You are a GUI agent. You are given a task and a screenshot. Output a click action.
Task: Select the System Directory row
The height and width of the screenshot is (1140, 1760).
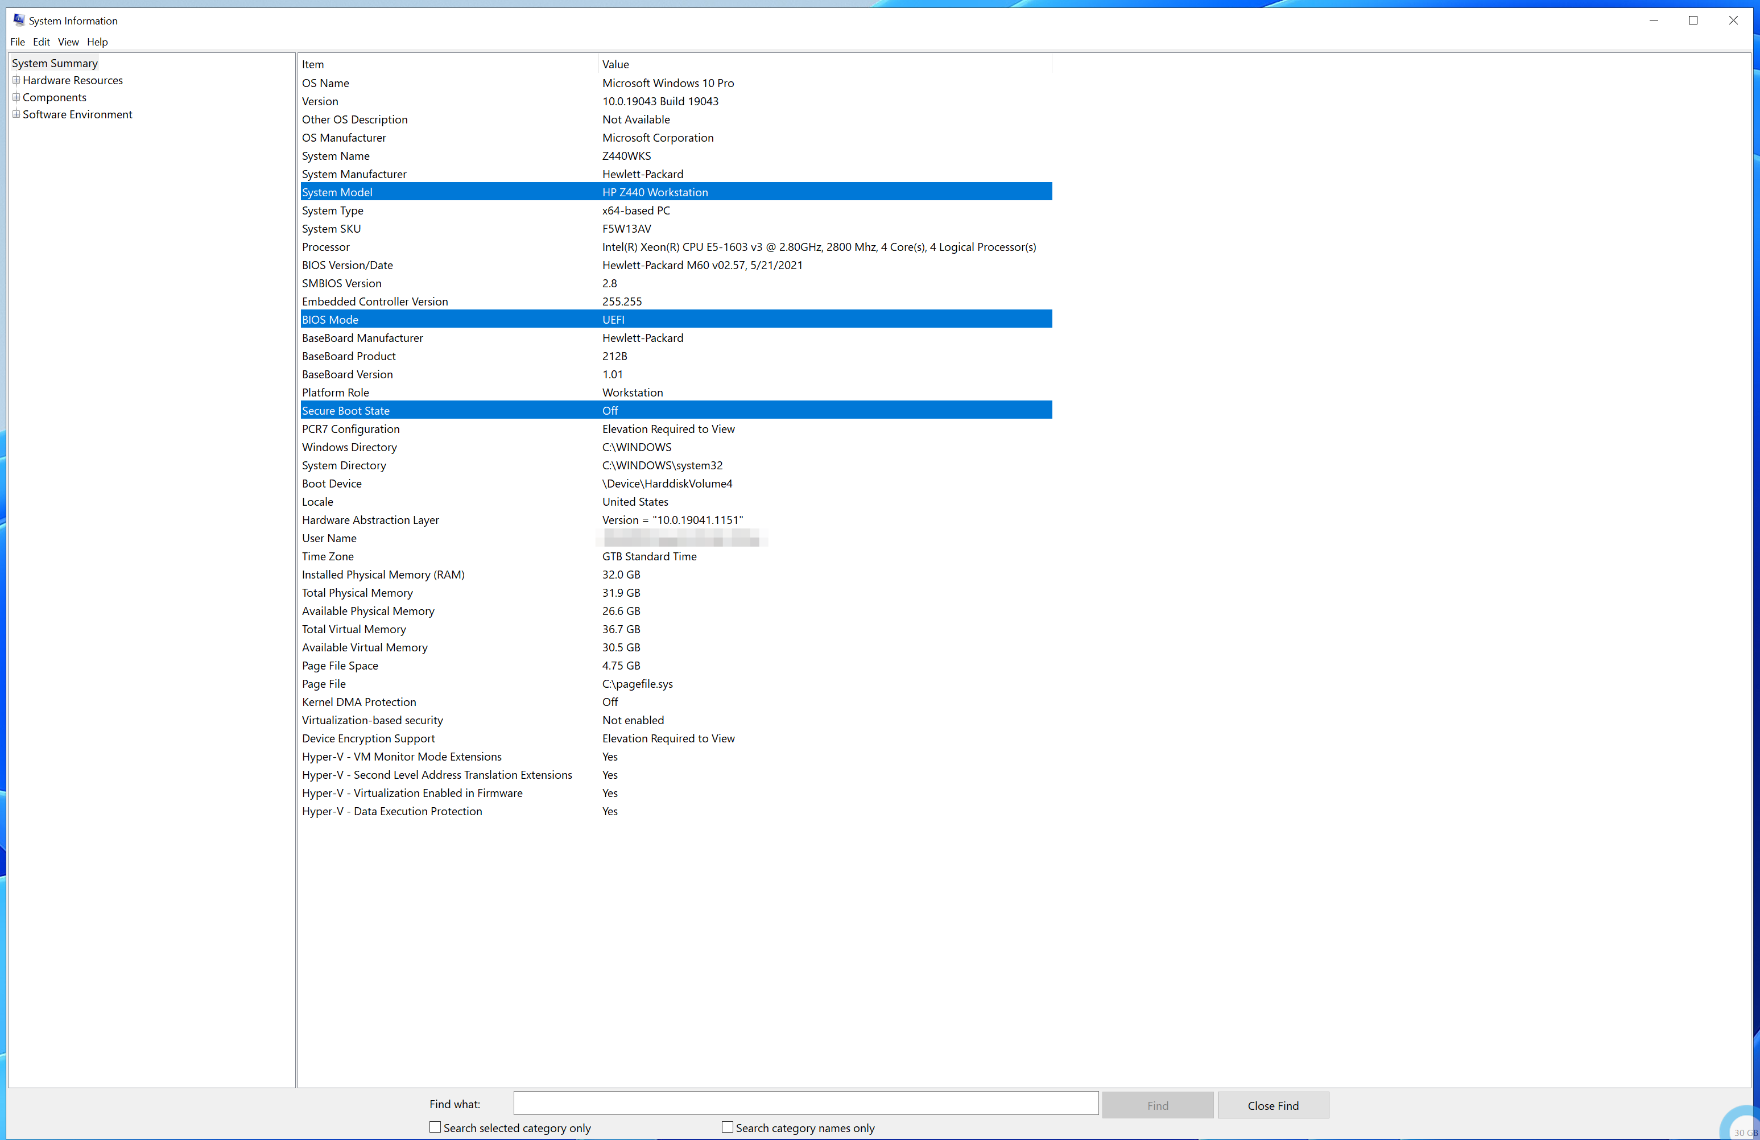point(676,466)
